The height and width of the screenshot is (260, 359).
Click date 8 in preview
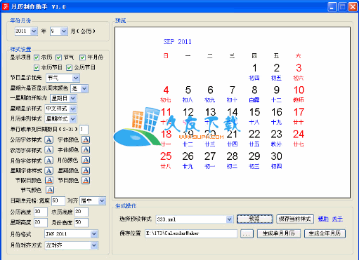(x=254, y=90)
